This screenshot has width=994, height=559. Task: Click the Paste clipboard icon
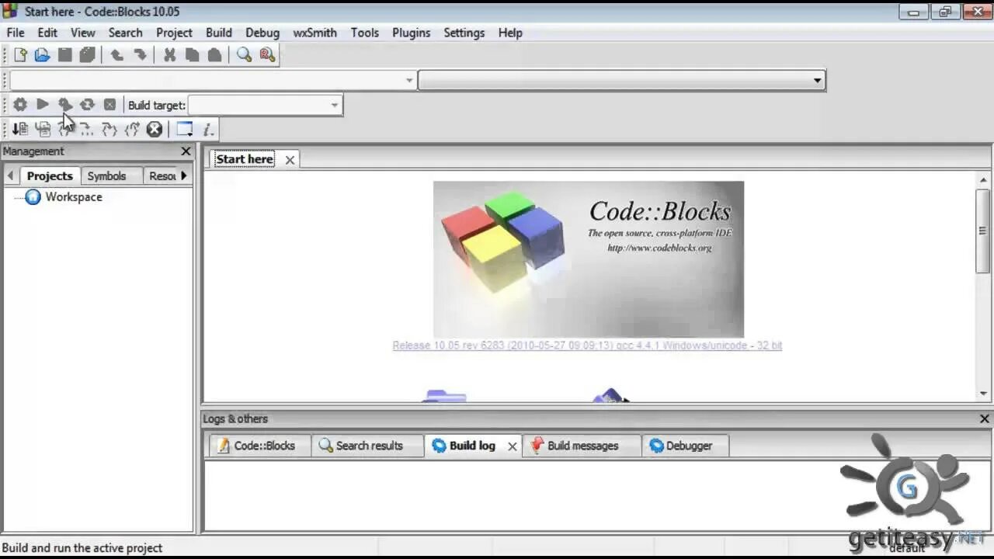(x=214, y=54)
